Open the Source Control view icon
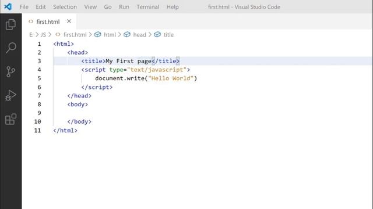373x209 pixels. pyautogui.click(x=10, y=71)
